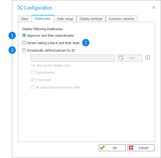The image size is (161, 158).
Task: Toggle the Their team checkbox
Action: [33, 80]
